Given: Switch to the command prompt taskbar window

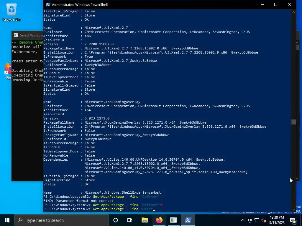Looking at the screenshot, I should pos(173,220).
